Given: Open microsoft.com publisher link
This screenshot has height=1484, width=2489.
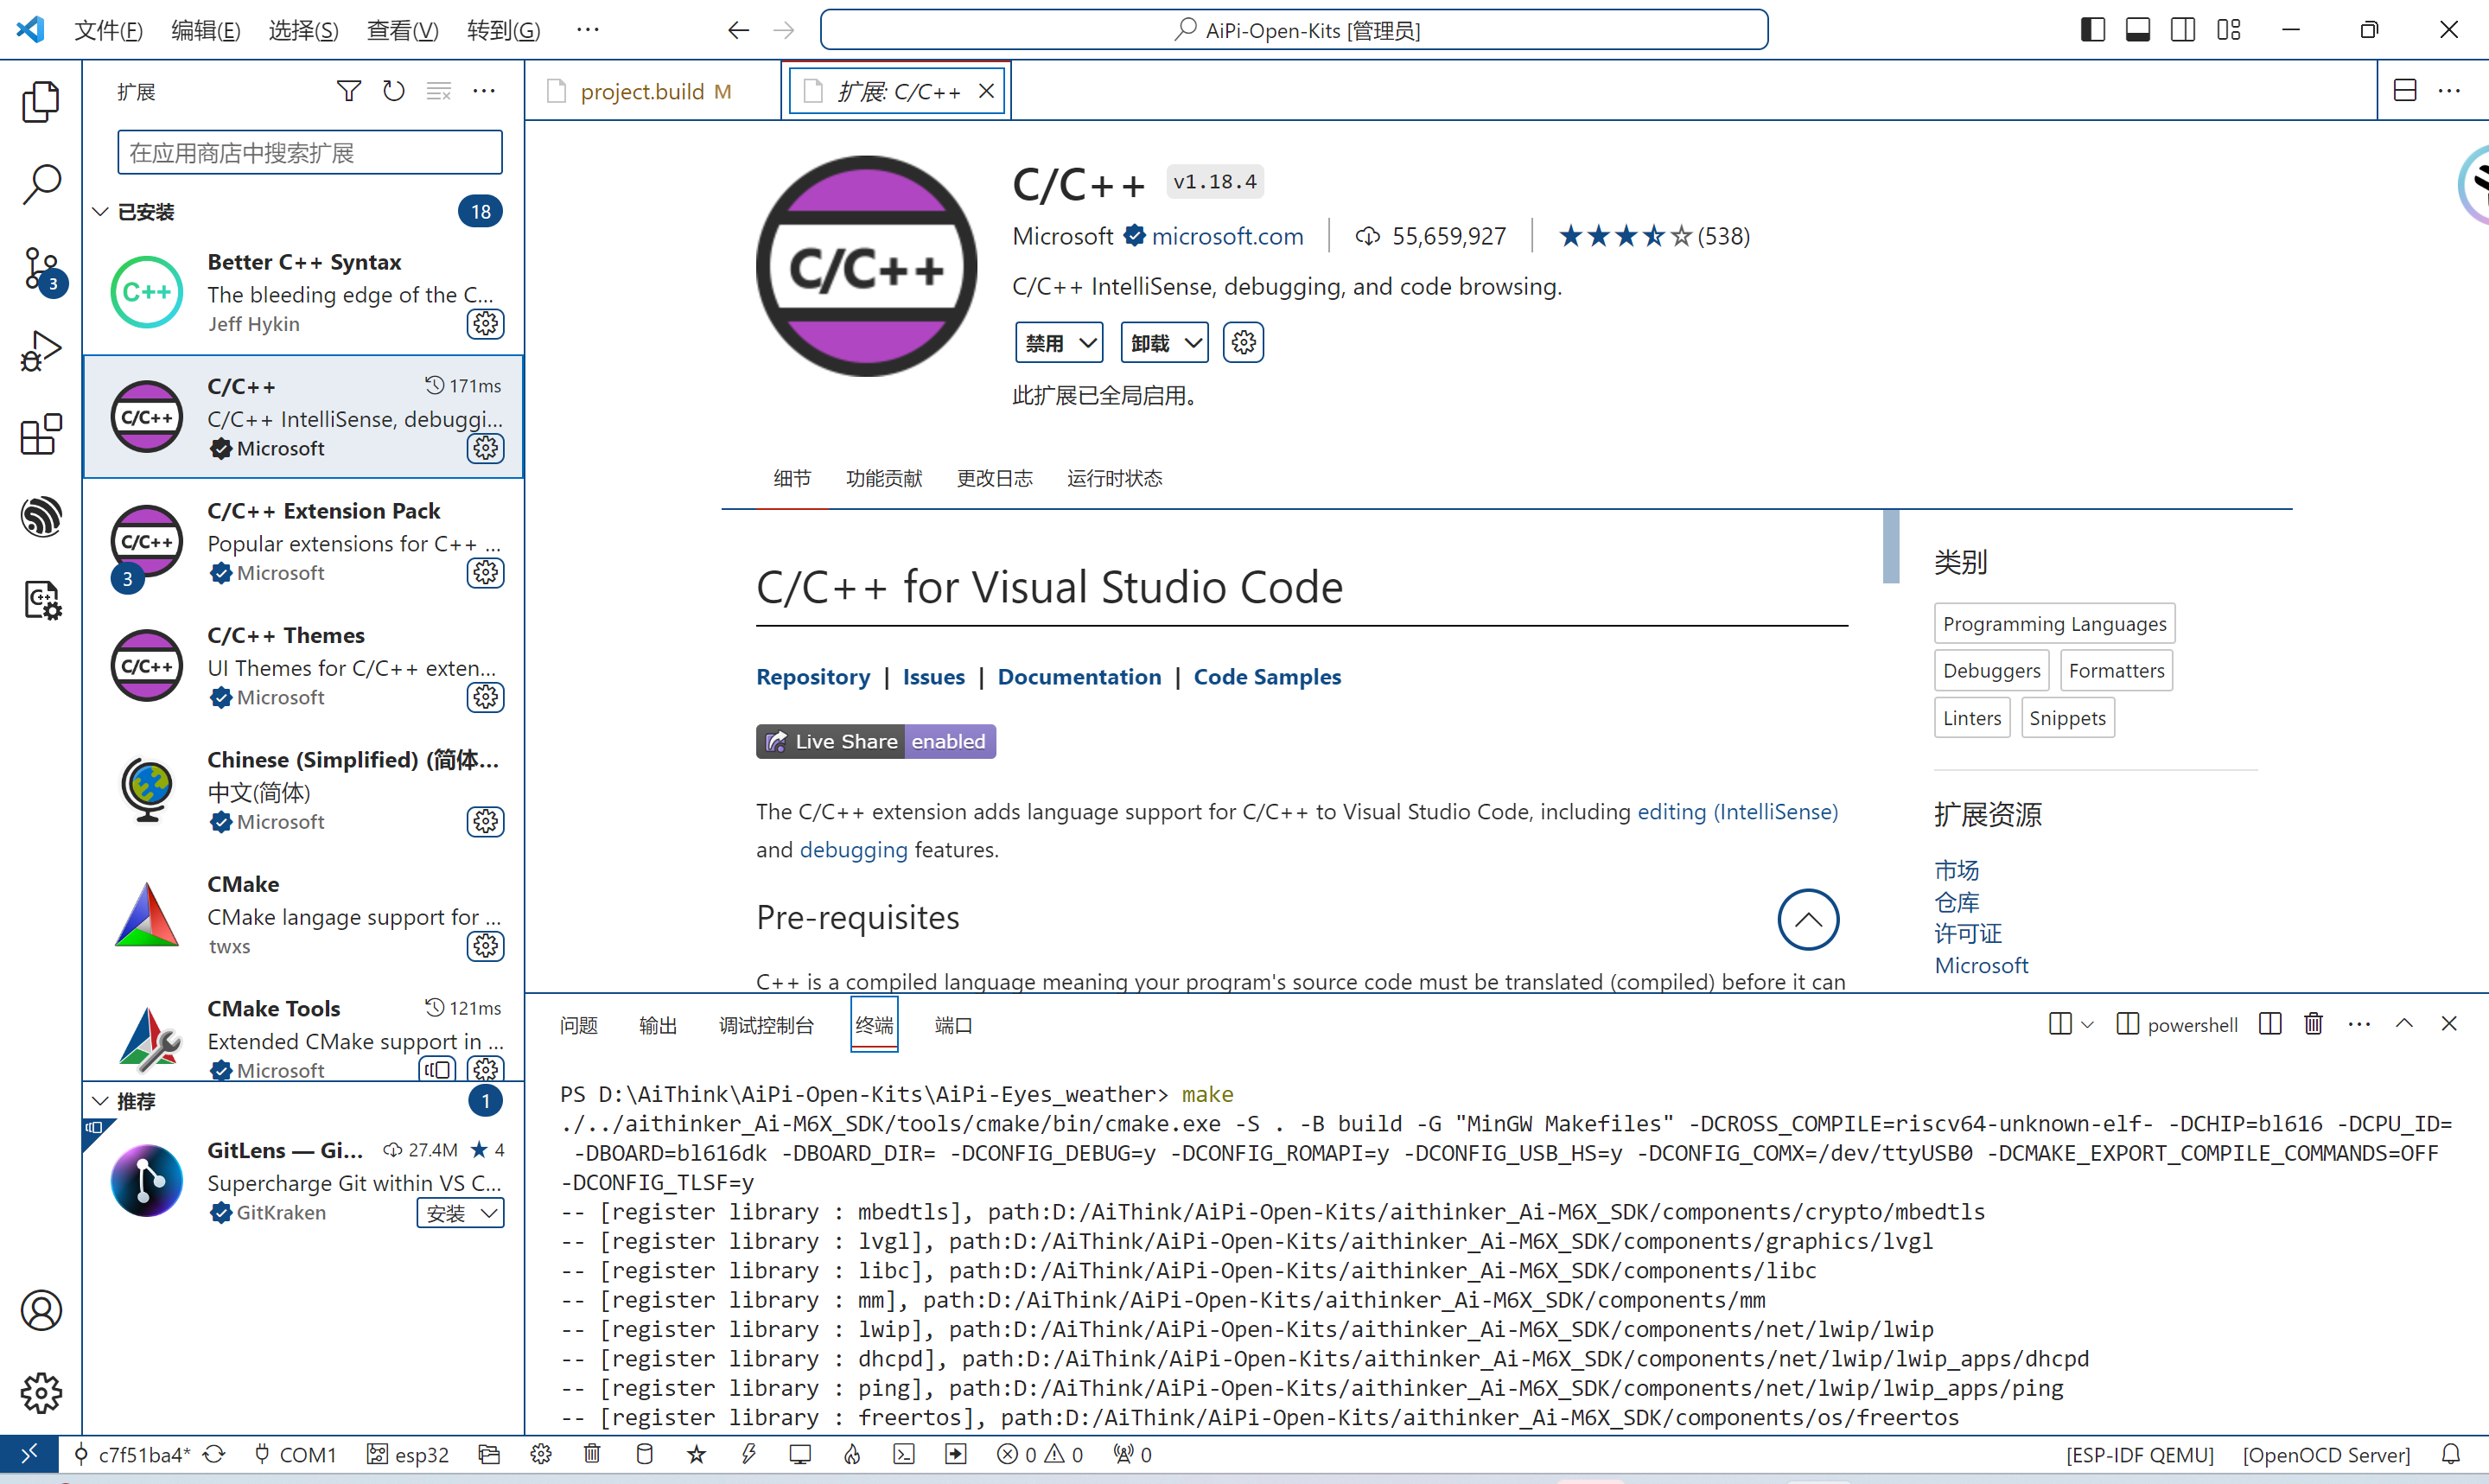Looking at the screenshot, I should pyautogui.click(x=1227, y=236).
